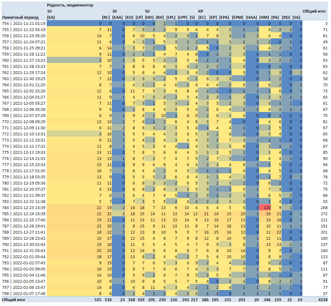The height and width of the screenshot is (306, 331).
Task: Select the row total 3 for period 754
Action: pos(326,23)
